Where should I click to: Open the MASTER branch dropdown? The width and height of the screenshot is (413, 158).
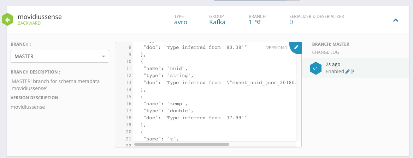[60, 56]
